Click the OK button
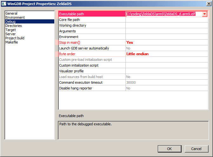The image size is (213, 157). pos(170,149)
